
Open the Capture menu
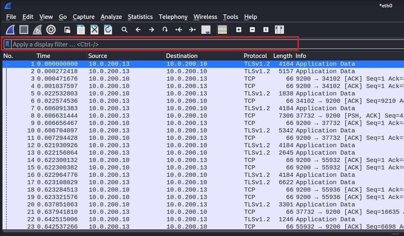point(83,17)
